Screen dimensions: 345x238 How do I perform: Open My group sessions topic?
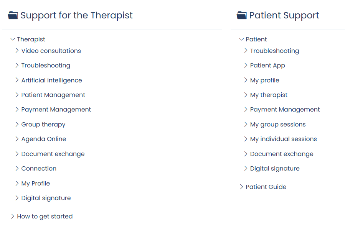point(278,125)
